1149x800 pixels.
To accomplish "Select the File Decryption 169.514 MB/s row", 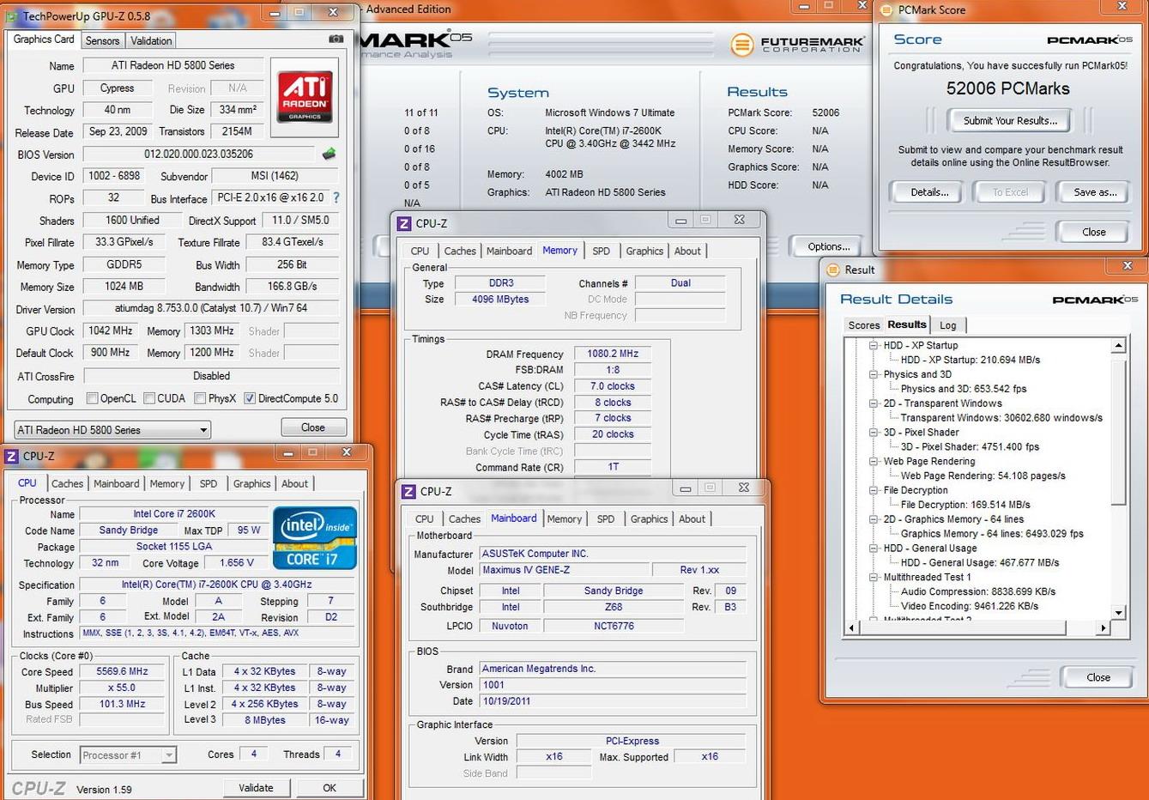I will click(965, 505).
